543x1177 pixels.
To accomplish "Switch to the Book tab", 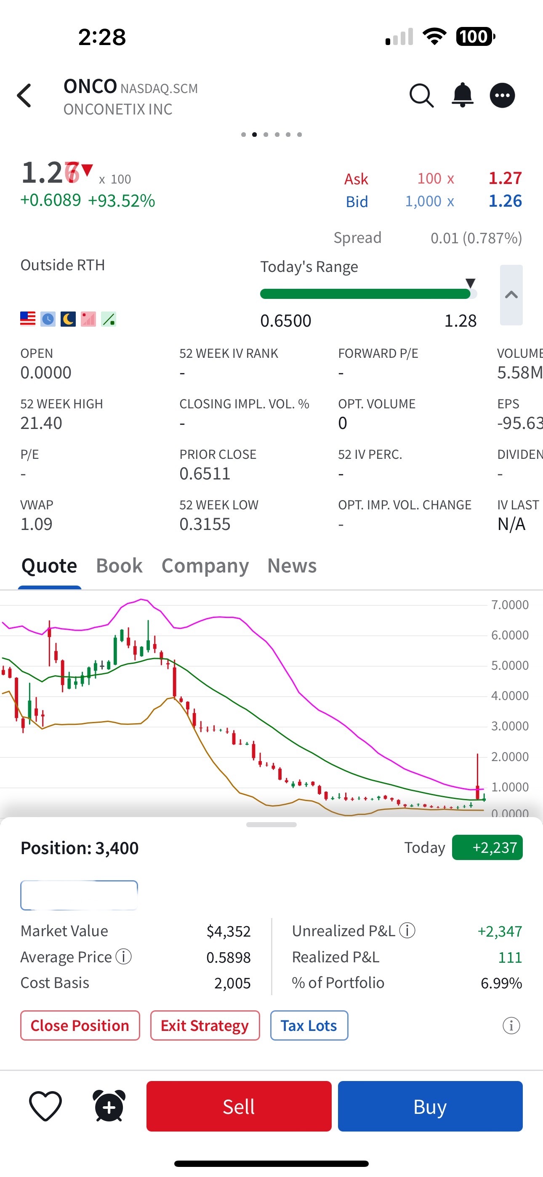I will pos(119,566).
